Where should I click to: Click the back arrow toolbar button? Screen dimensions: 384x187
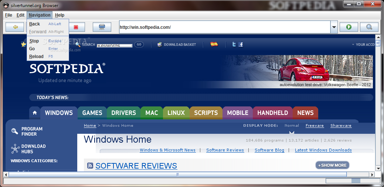point(15,27)
